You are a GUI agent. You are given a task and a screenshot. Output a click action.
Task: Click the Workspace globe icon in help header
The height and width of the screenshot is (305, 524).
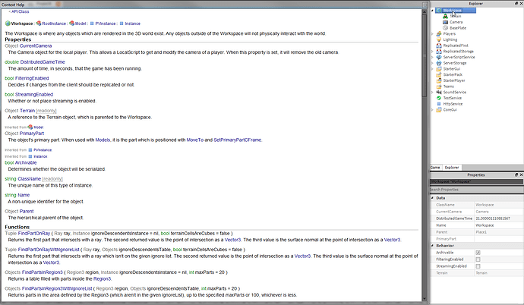coord(8,24)
